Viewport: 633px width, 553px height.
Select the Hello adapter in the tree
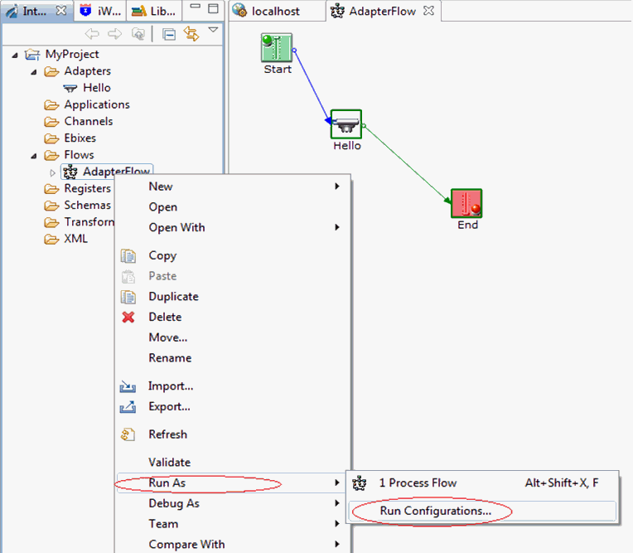click(x=97, y=88)
